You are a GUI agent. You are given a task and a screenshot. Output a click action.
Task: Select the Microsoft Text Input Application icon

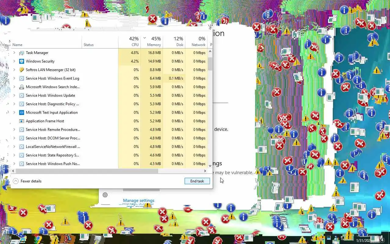point(22,113)
